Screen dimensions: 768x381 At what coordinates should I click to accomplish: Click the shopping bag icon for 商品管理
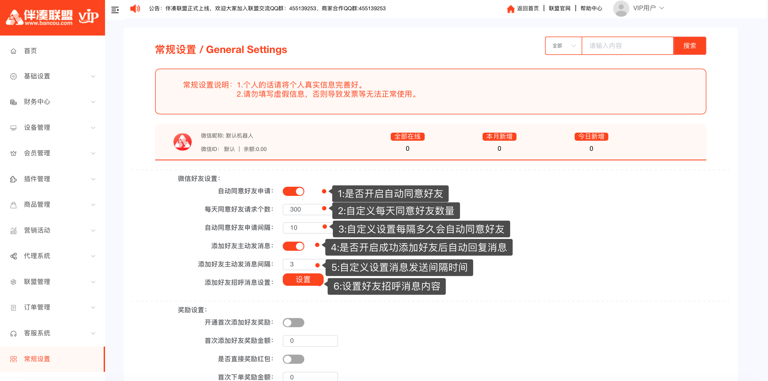(x=13, y=205)
